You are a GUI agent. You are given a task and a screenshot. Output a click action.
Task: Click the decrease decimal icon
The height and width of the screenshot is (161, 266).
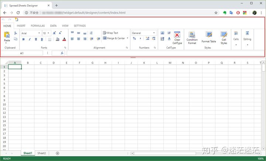click(x=154, y=38)
